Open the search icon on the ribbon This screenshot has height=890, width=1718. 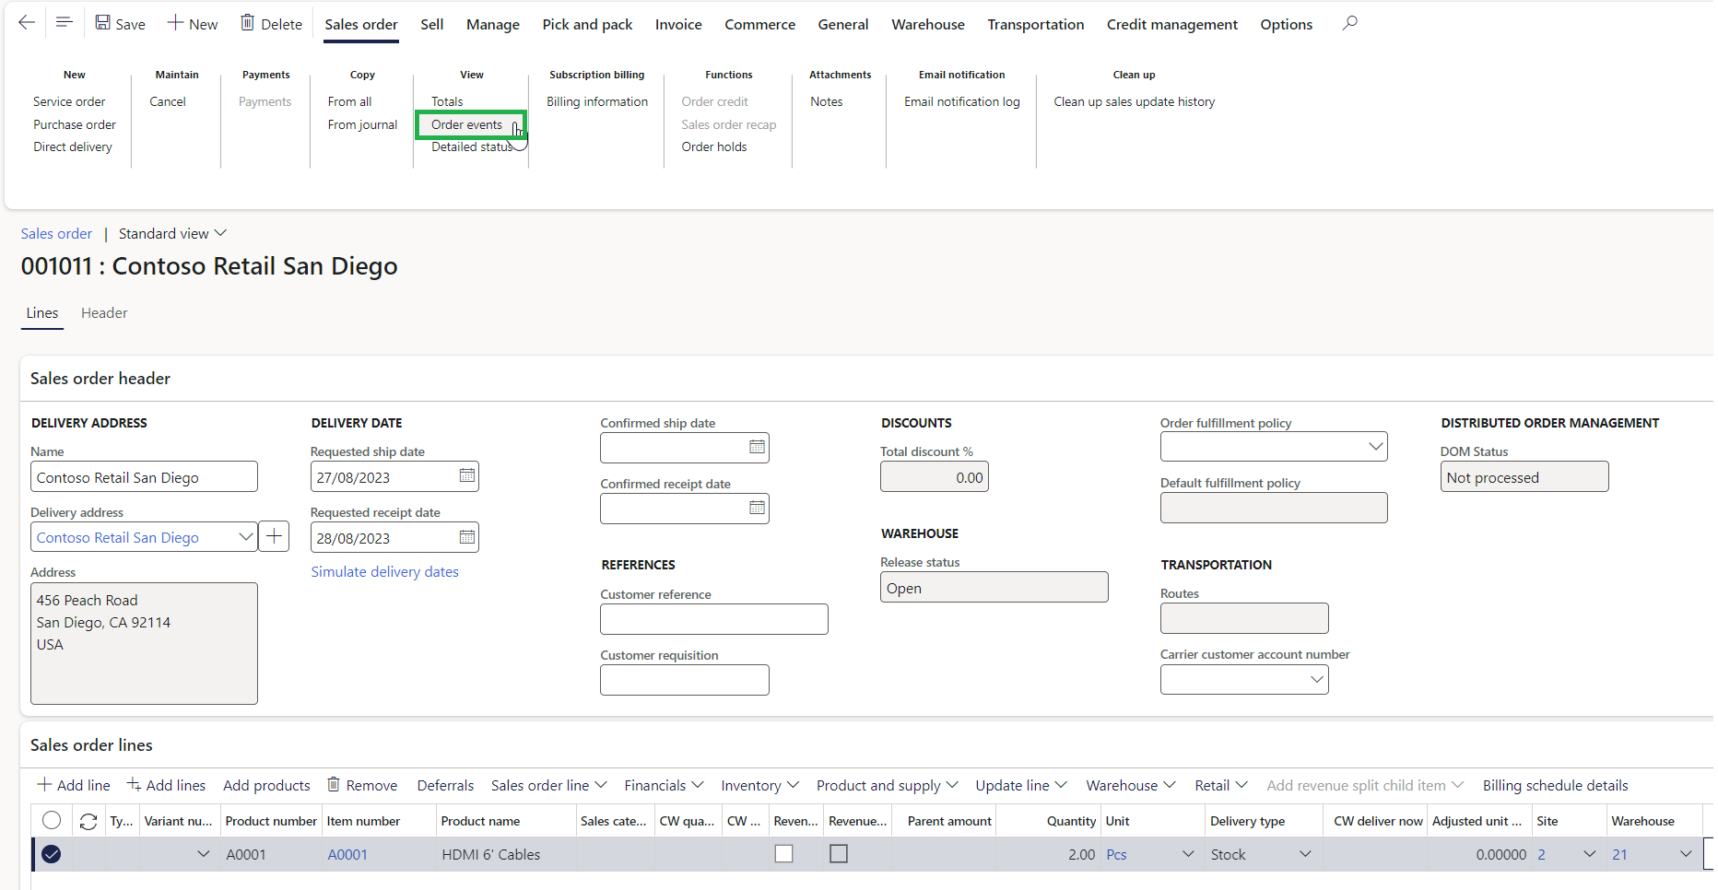click(1348, 22)
